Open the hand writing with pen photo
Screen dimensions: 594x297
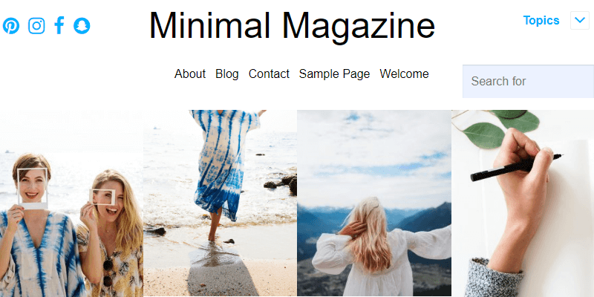click(x=523, y=203)
